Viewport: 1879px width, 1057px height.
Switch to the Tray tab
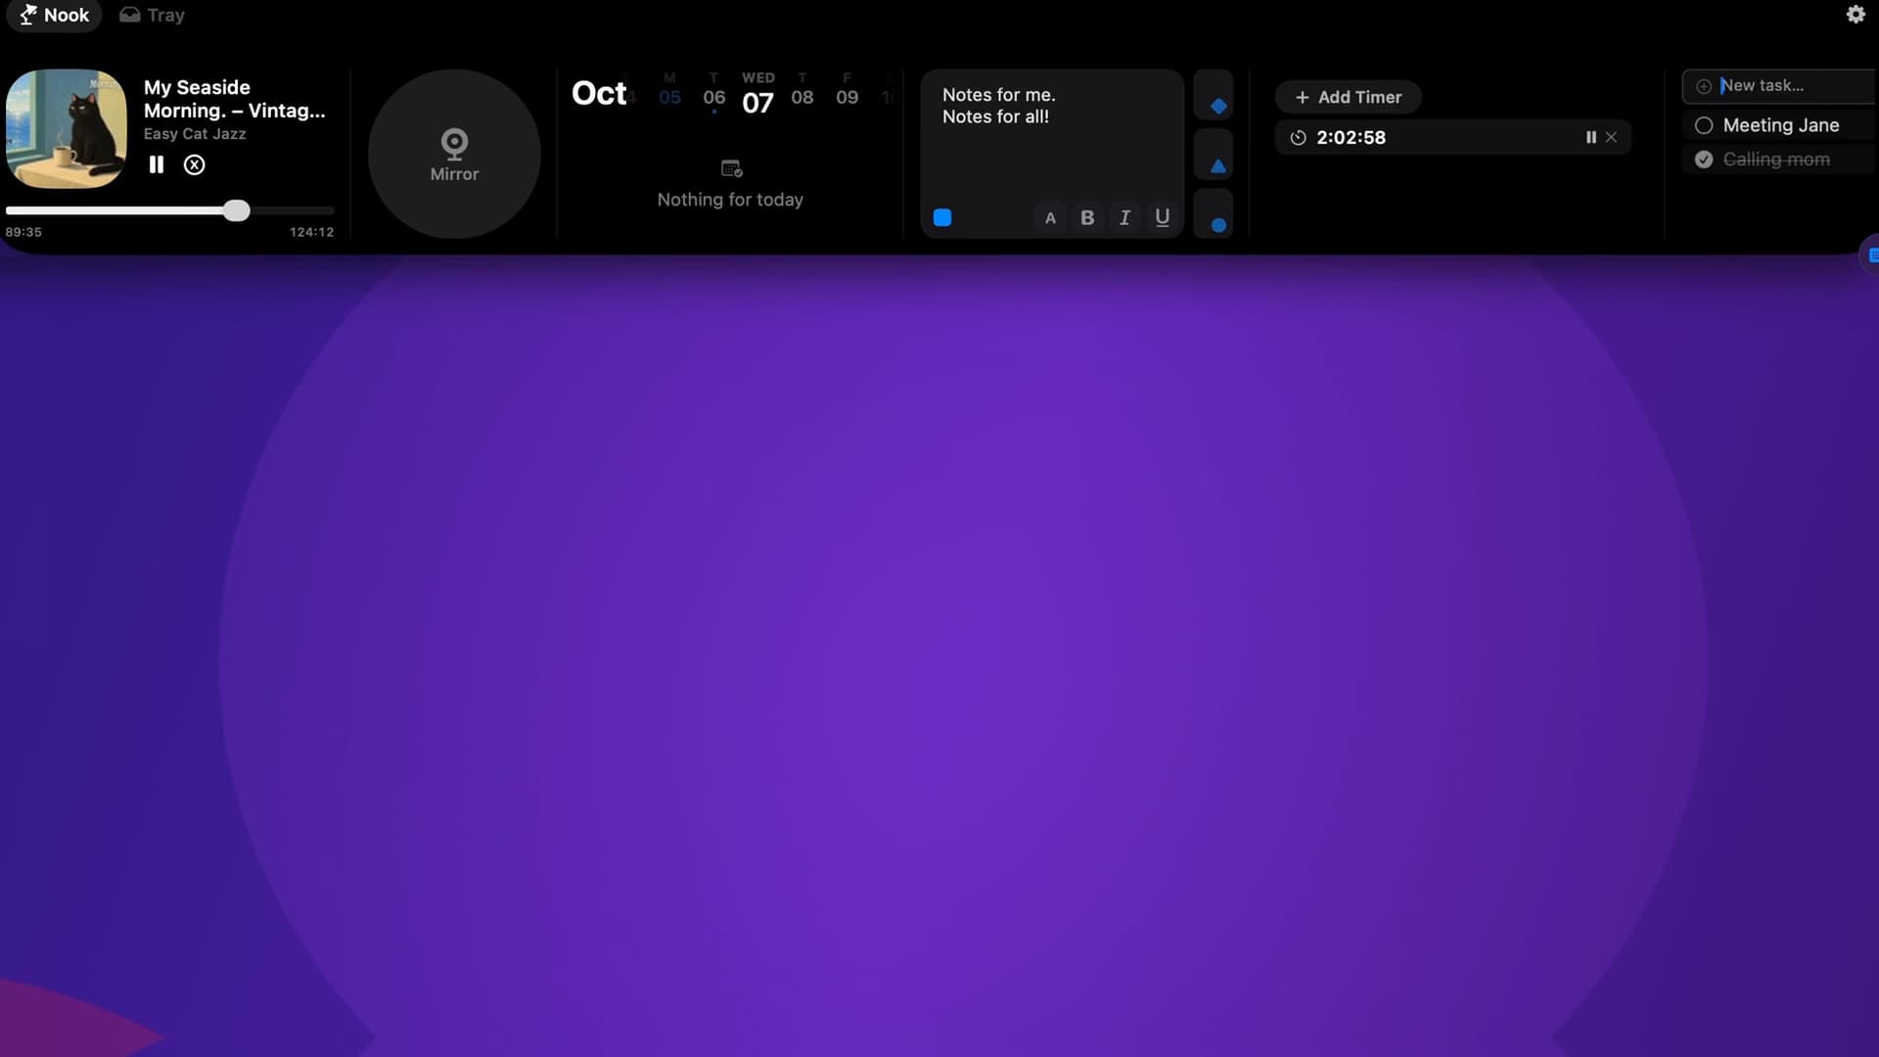(x=152, y=16)
